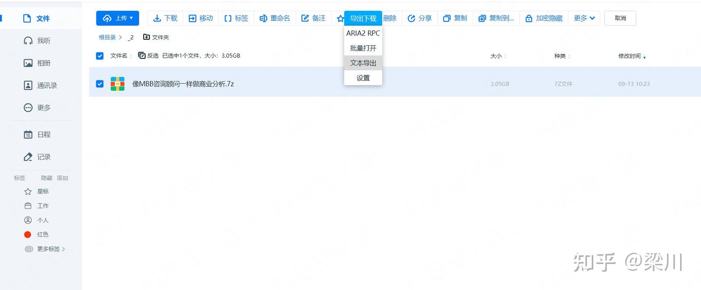Click the 备注 remark icon
Screen dimensions: 701x290
pos(314,18)
